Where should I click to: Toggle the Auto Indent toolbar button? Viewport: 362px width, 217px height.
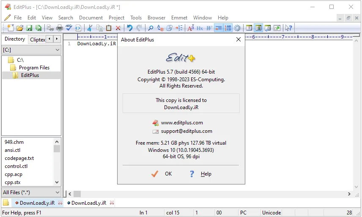[x=219, y=28]
